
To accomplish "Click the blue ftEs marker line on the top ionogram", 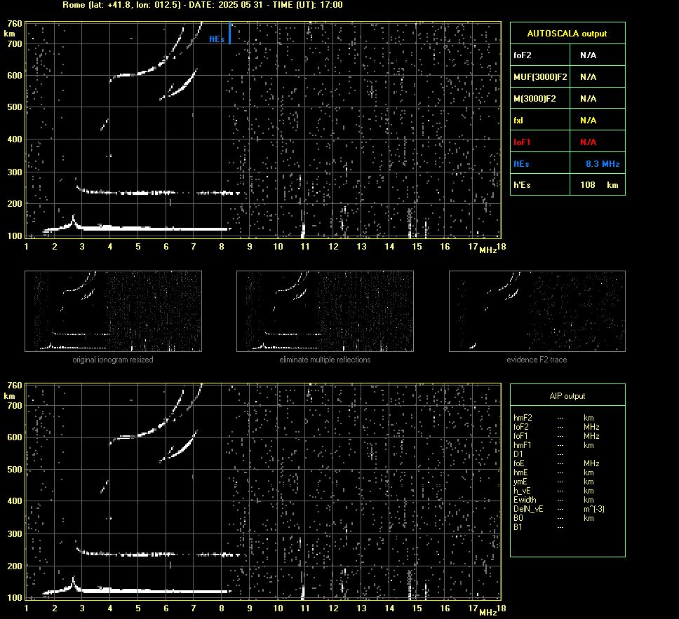I will tap(229, 33).
